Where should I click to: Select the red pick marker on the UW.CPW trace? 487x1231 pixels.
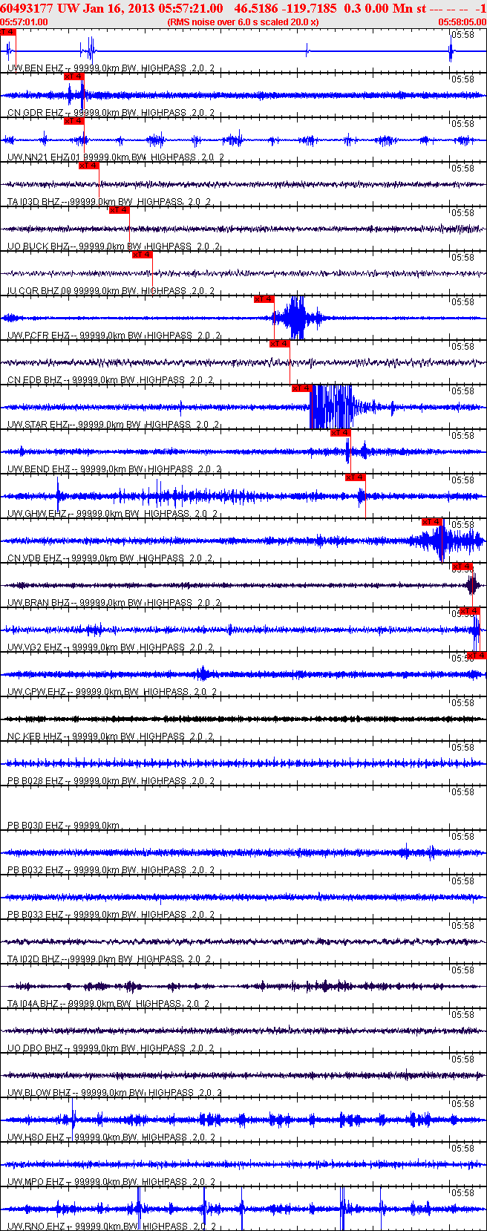[477, 656]
